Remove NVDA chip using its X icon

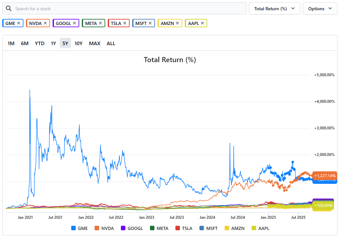pyautogui.click(x=45, y=23)
